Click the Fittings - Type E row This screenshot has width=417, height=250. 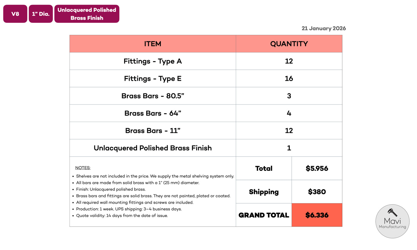point(153,78)
